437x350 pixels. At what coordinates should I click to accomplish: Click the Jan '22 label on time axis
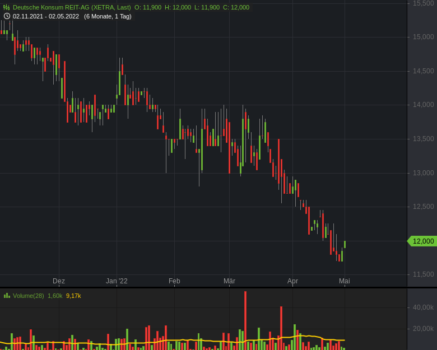click(x=117, y=281)
